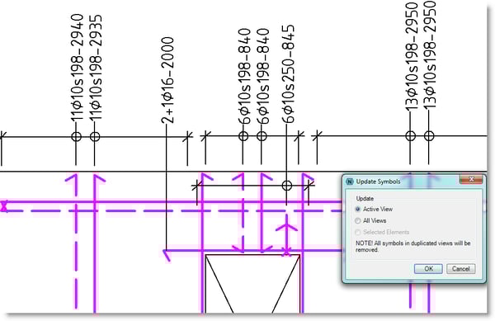Select the 11Φ10s198-2940 rebar label
This screenshot has height=321, width=495.
(x=77, y=68)
